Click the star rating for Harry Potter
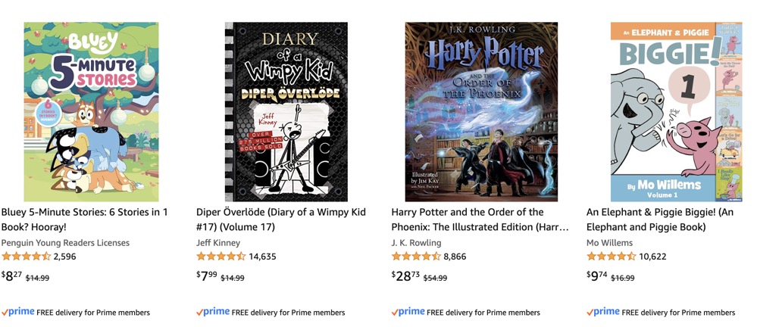The image size is (757, 327). 416,257
